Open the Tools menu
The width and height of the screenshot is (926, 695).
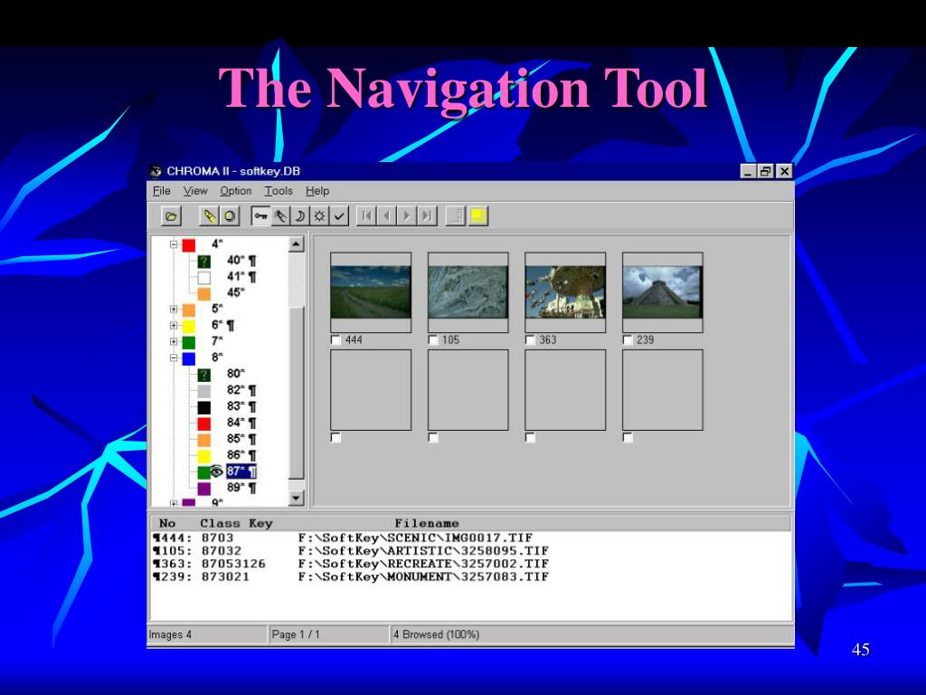tap(279, 191)
